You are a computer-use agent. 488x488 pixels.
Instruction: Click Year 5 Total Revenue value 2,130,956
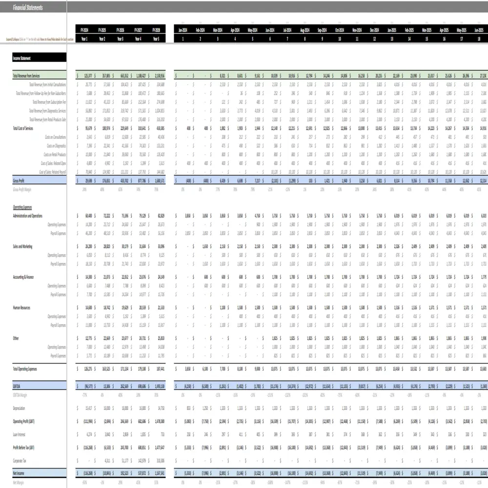point(160,76)
